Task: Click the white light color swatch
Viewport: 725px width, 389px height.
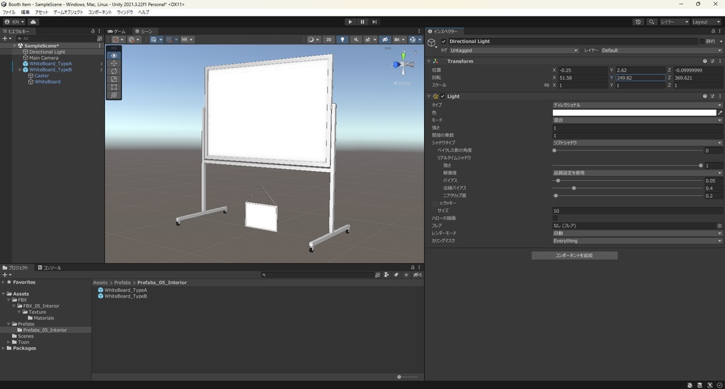Action: point(634,112)
